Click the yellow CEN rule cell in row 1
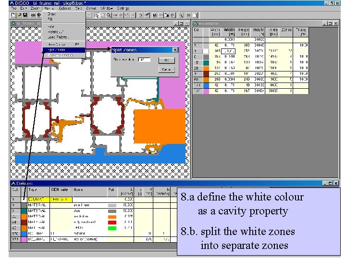 [x=61, y=200]
